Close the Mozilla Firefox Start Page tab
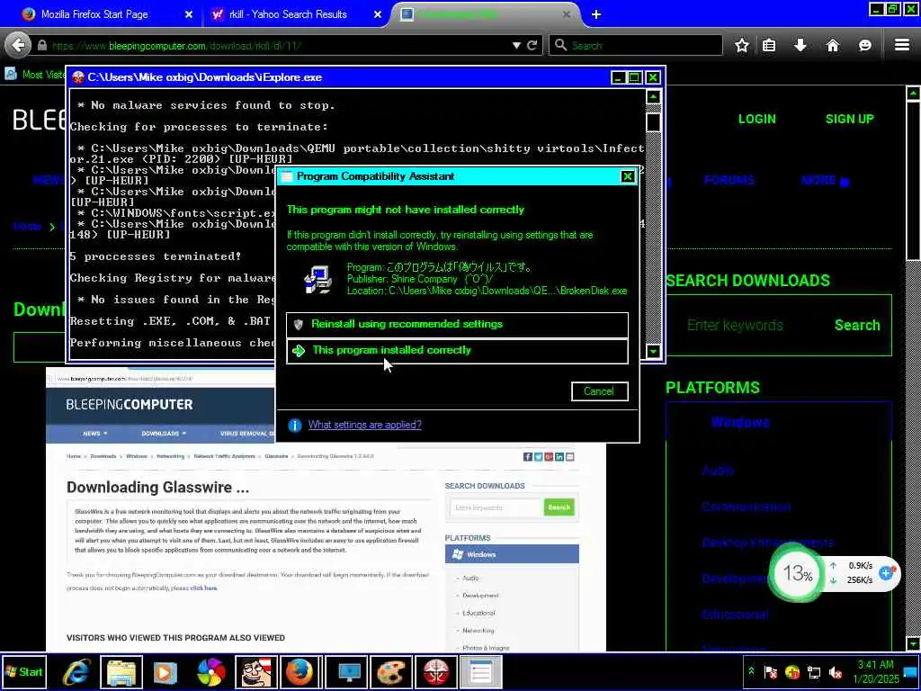The width and height of the screenshot is (921, 691). [x=189, y=14]
